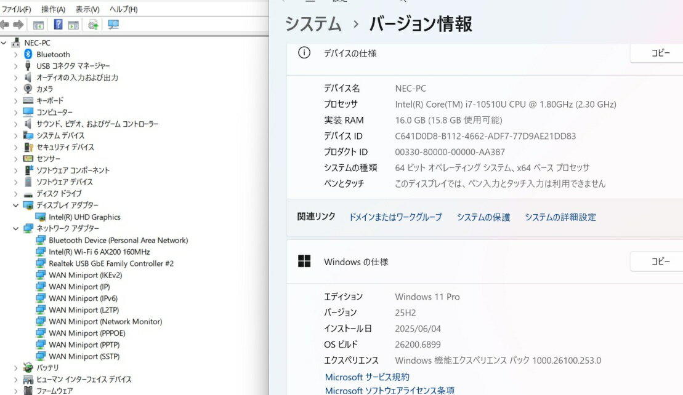Image resolution: width=683 pixels, height=395 pixels.
Task: Select Intel(R) Wi-Fi 6 AX200 160MHz adapter
Action: 99,252
